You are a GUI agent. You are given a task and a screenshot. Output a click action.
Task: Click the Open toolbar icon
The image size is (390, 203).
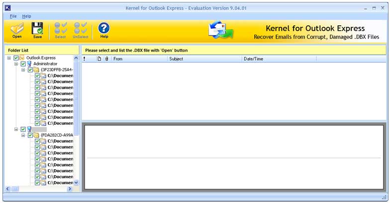pyautogui.click(x=17, y=30)
